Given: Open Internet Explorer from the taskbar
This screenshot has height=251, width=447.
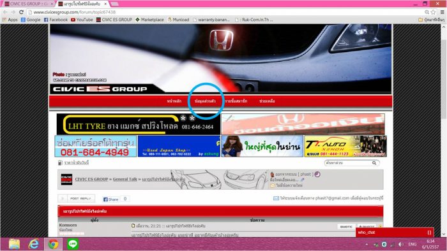Looking at the screenshot, I should pos(34,244).
